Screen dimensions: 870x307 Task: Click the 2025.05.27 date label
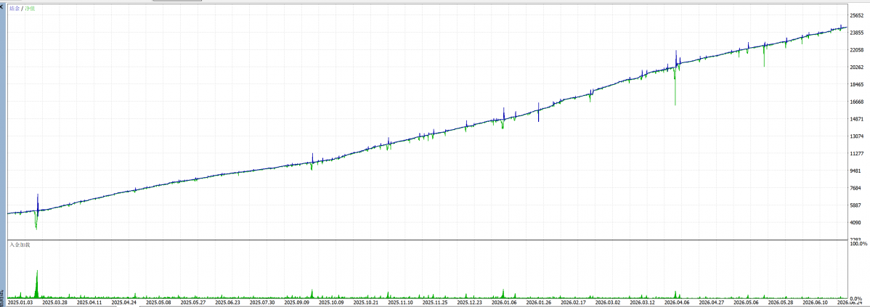(194, 303)
